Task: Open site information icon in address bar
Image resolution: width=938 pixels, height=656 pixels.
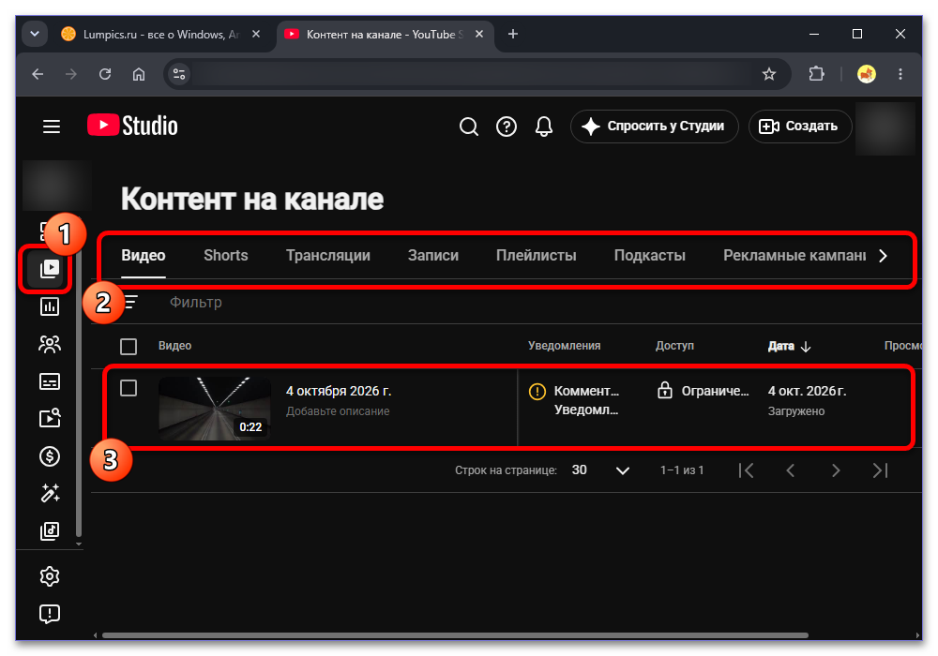Action: tap(179, 74)
